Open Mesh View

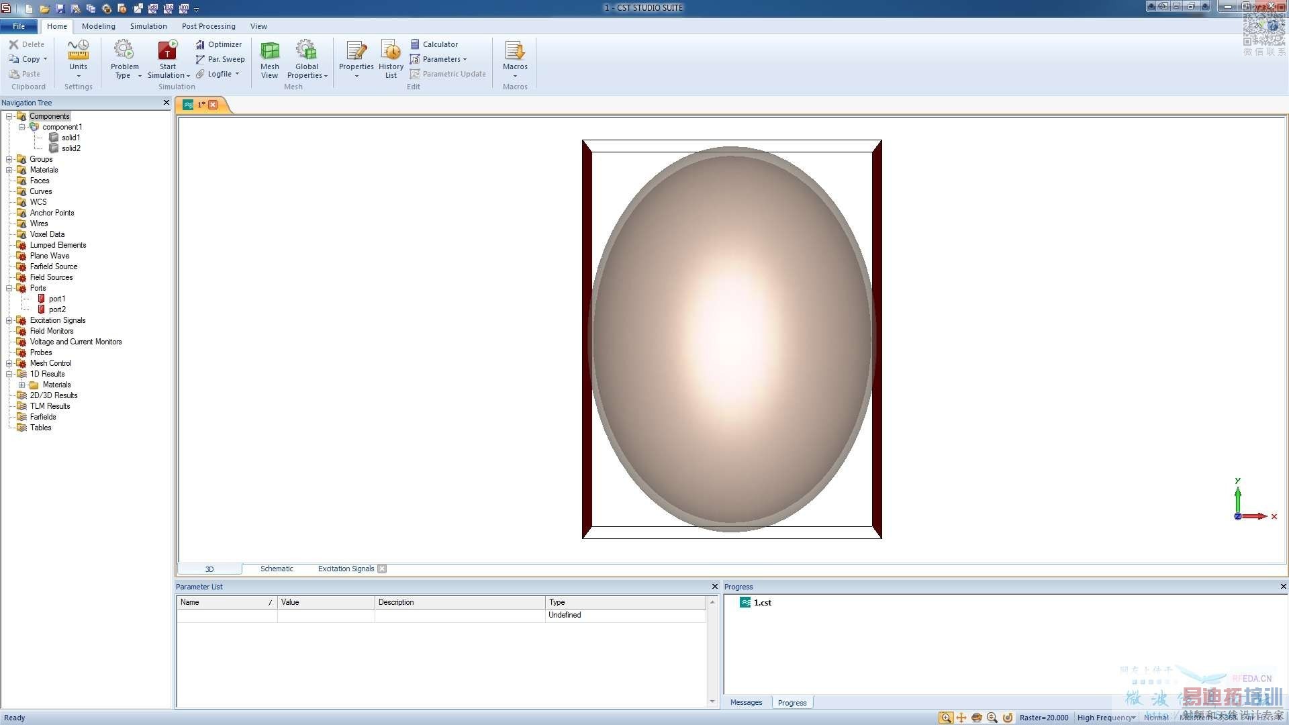(269, 59)
